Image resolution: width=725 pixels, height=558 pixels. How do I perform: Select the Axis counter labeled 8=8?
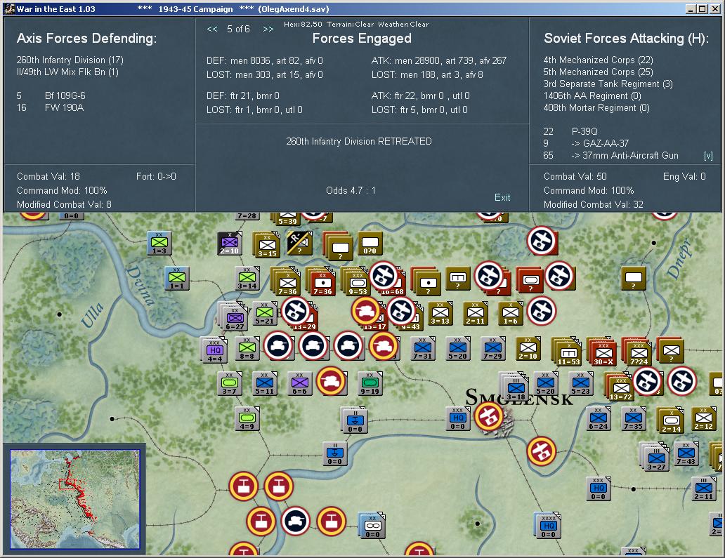pos(247,349)
